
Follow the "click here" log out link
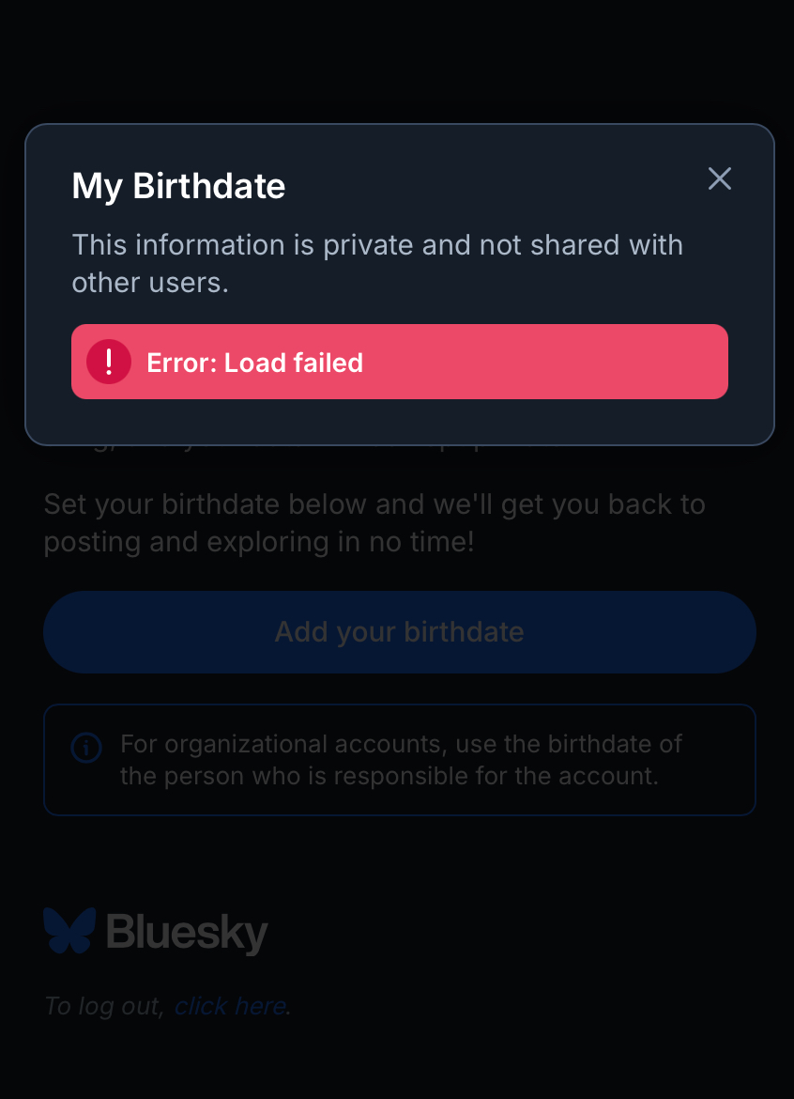tap(230, 1006)
